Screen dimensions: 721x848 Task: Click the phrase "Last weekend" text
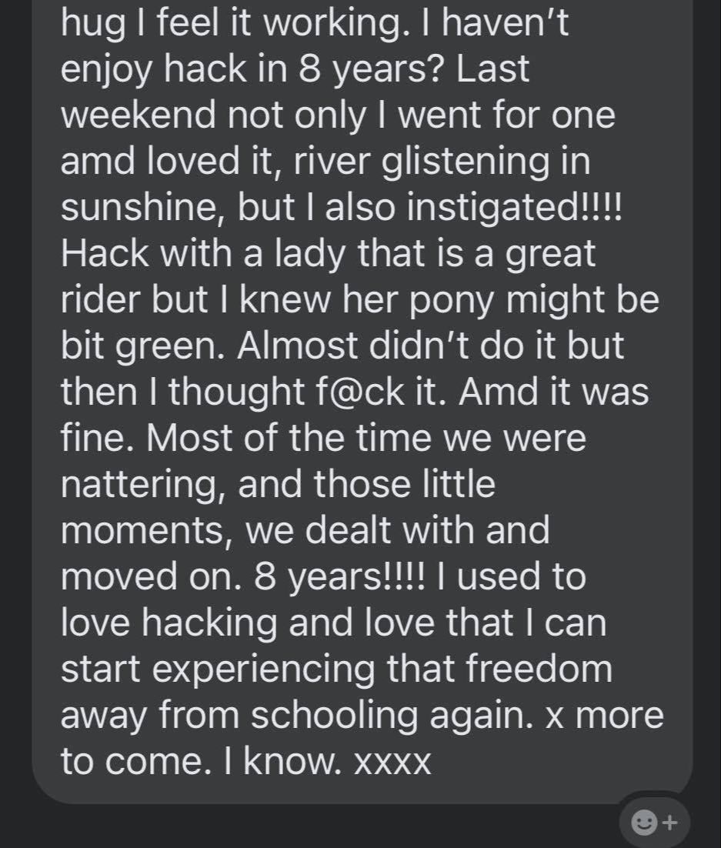[x=492, y=69]
